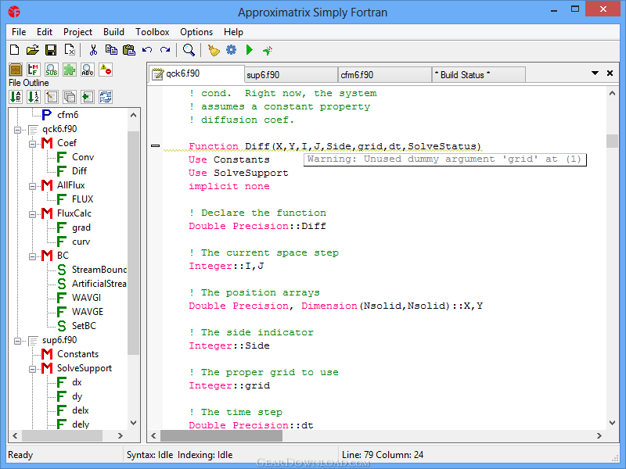626x469 pixels.
Task: Show project panel with cabinet icon
Action: 16,70
